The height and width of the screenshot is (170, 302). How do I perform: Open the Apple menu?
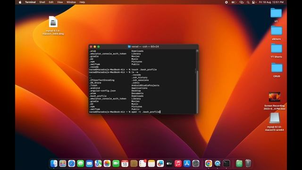[20, 2]
